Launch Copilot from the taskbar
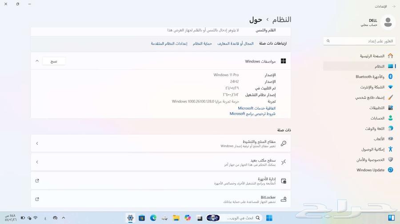The height and width of the screenshot is (224, 400). (188, 218)
